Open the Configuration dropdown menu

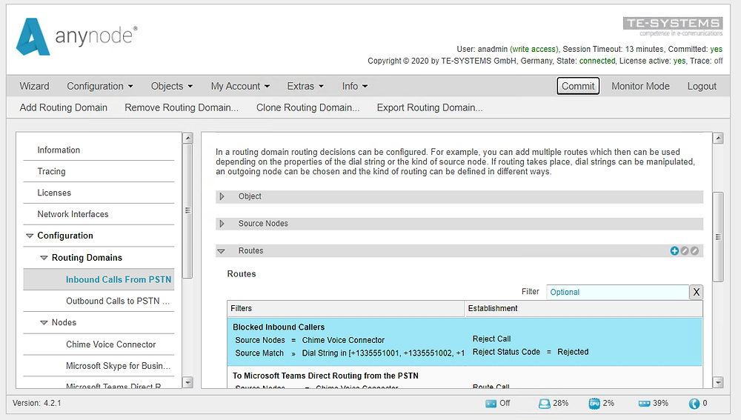(x=100, y=86)
